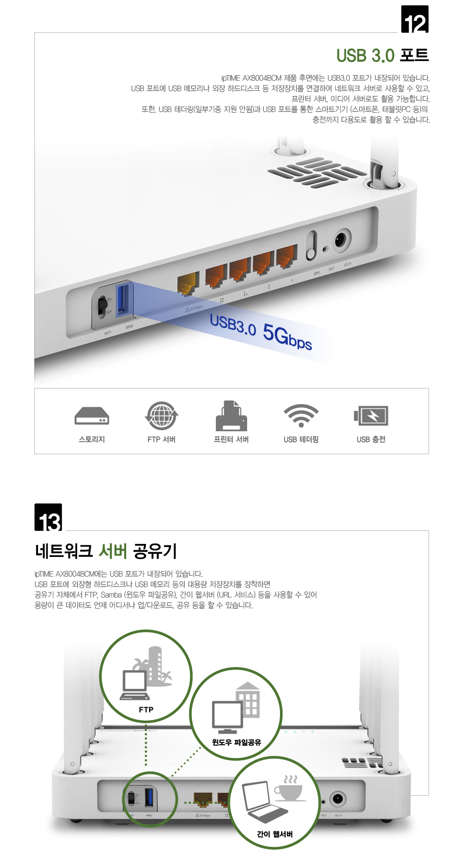Click the storage drive icon

pos(92,416)
